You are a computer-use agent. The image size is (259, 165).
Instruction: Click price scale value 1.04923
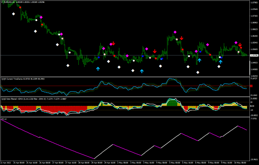pyautogui.click(x=254, y=62)
